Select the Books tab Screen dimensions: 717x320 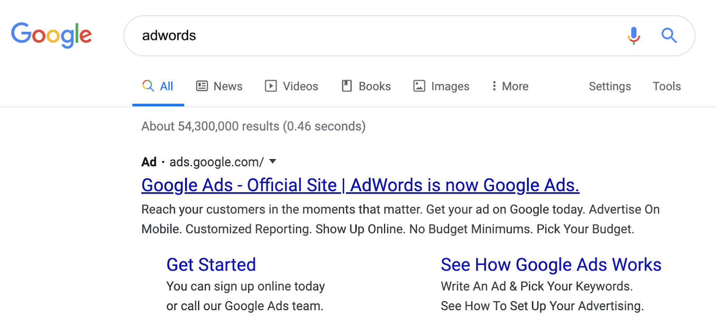(x=366, y=86)
